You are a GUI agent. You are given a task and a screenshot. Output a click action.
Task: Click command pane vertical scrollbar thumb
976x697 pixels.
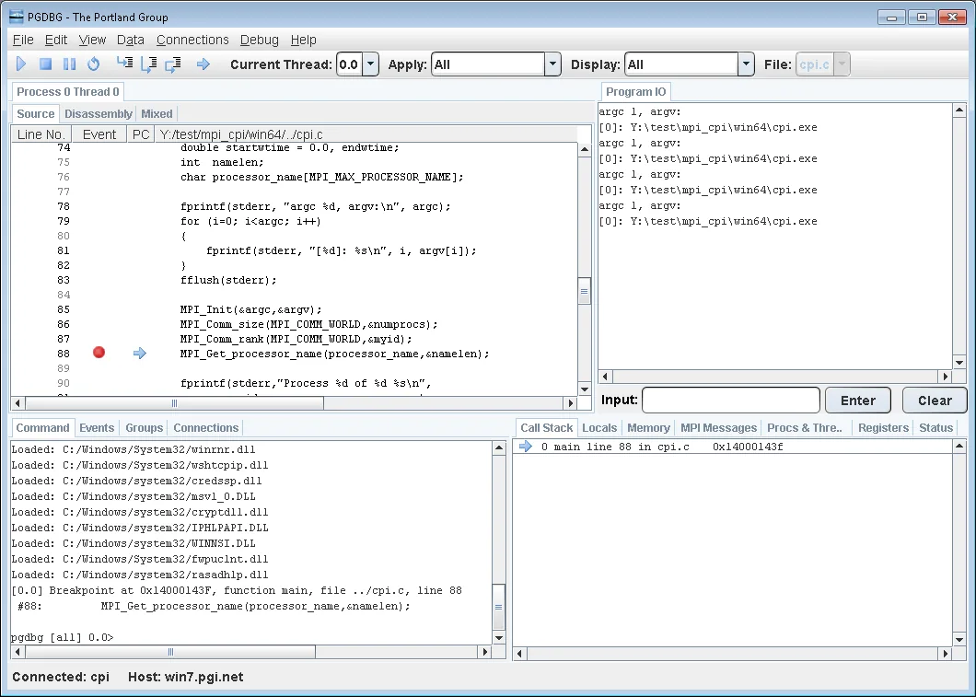coord(498,607)
